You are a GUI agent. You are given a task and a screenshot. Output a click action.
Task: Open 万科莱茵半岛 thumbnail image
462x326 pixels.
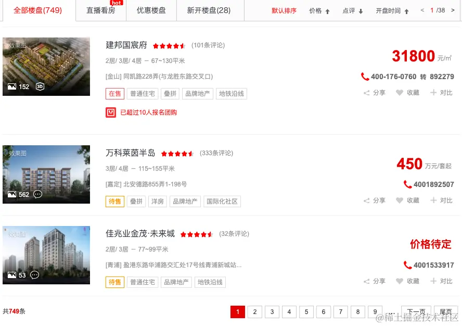coord(46,174)
